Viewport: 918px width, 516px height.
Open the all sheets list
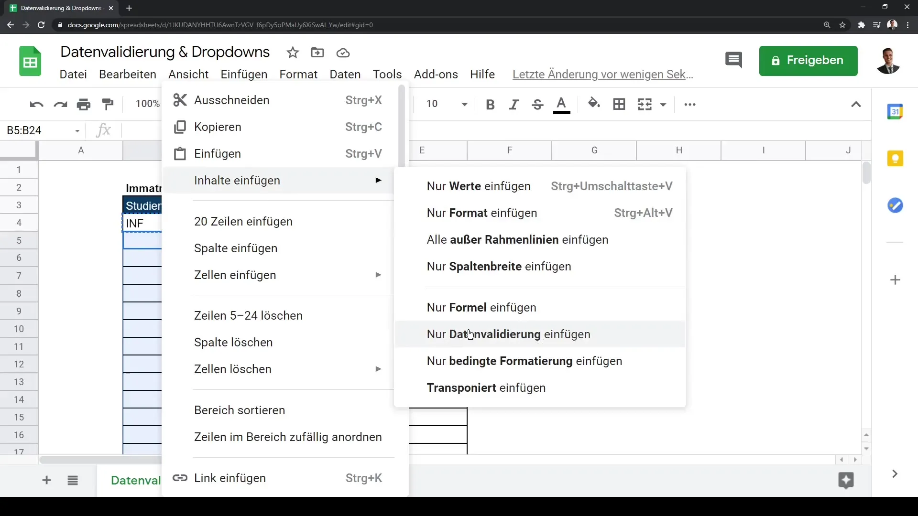click(x=73, y=480)
